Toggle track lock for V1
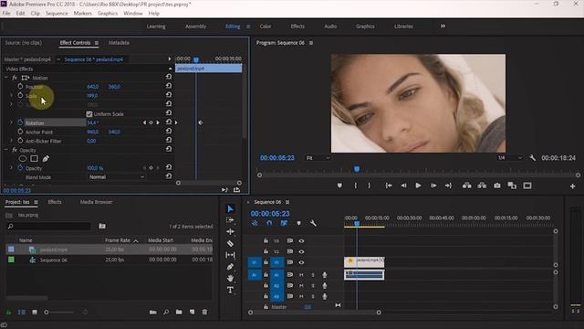Screen dimensions: 584x329 pyautogui.click(x=266, y=262)
